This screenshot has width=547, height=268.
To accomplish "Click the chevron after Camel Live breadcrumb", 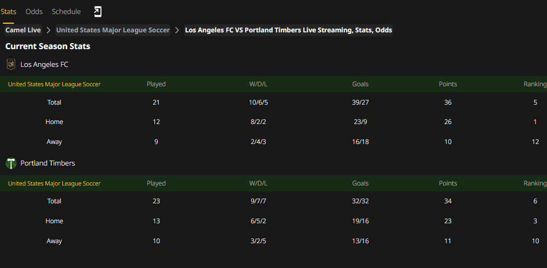I will click(x=49, y=30).
